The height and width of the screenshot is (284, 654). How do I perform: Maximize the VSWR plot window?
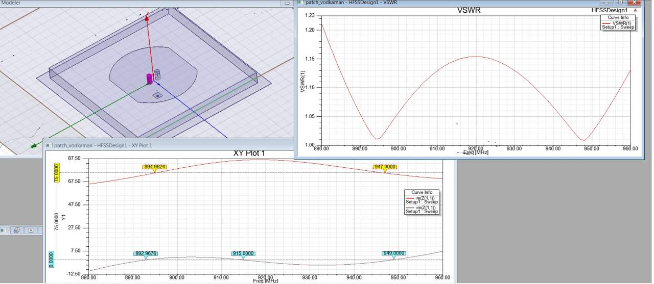[621, 3]
